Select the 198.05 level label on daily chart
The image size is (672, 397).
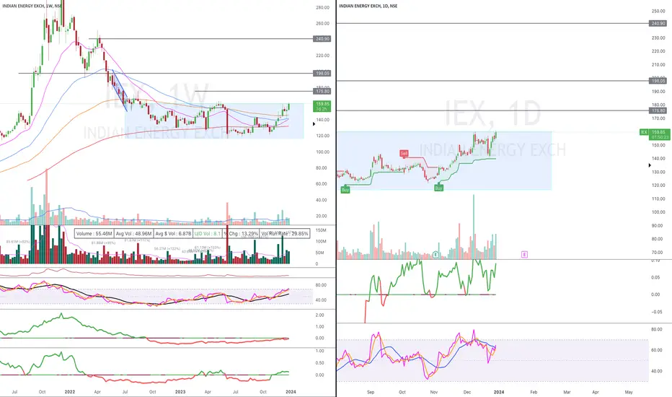[658, 81]
